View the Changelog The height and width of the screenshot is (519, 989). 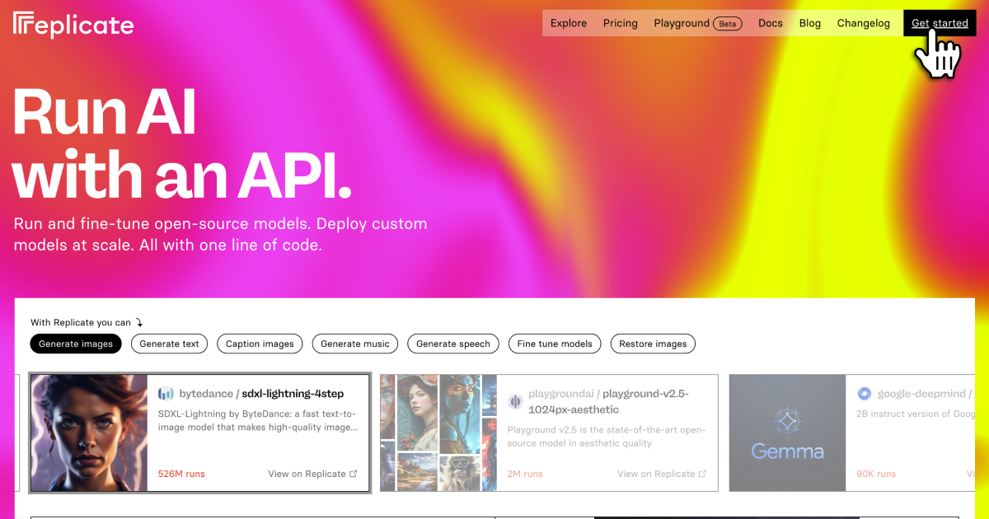[x=864, y=23]
